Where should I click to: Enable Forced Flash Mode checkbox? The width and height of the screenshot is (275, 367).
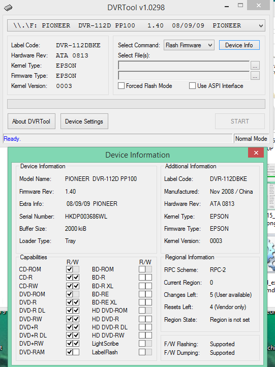tap(121, 86)
